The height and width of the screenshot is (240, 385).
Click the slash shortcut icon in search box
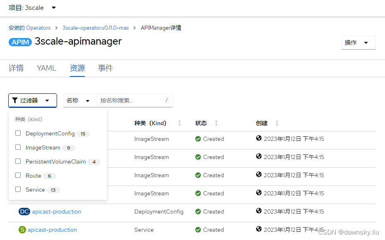click(167, 100)
